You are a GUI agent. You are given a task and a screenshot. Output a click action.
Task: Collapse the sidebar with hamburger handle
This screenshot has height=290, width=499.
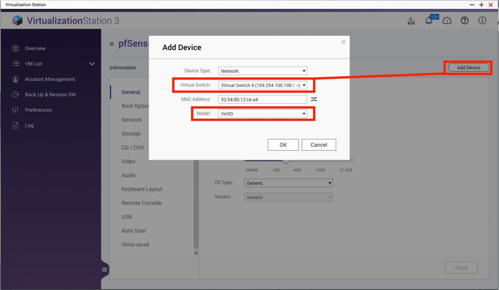coord(104,269)
